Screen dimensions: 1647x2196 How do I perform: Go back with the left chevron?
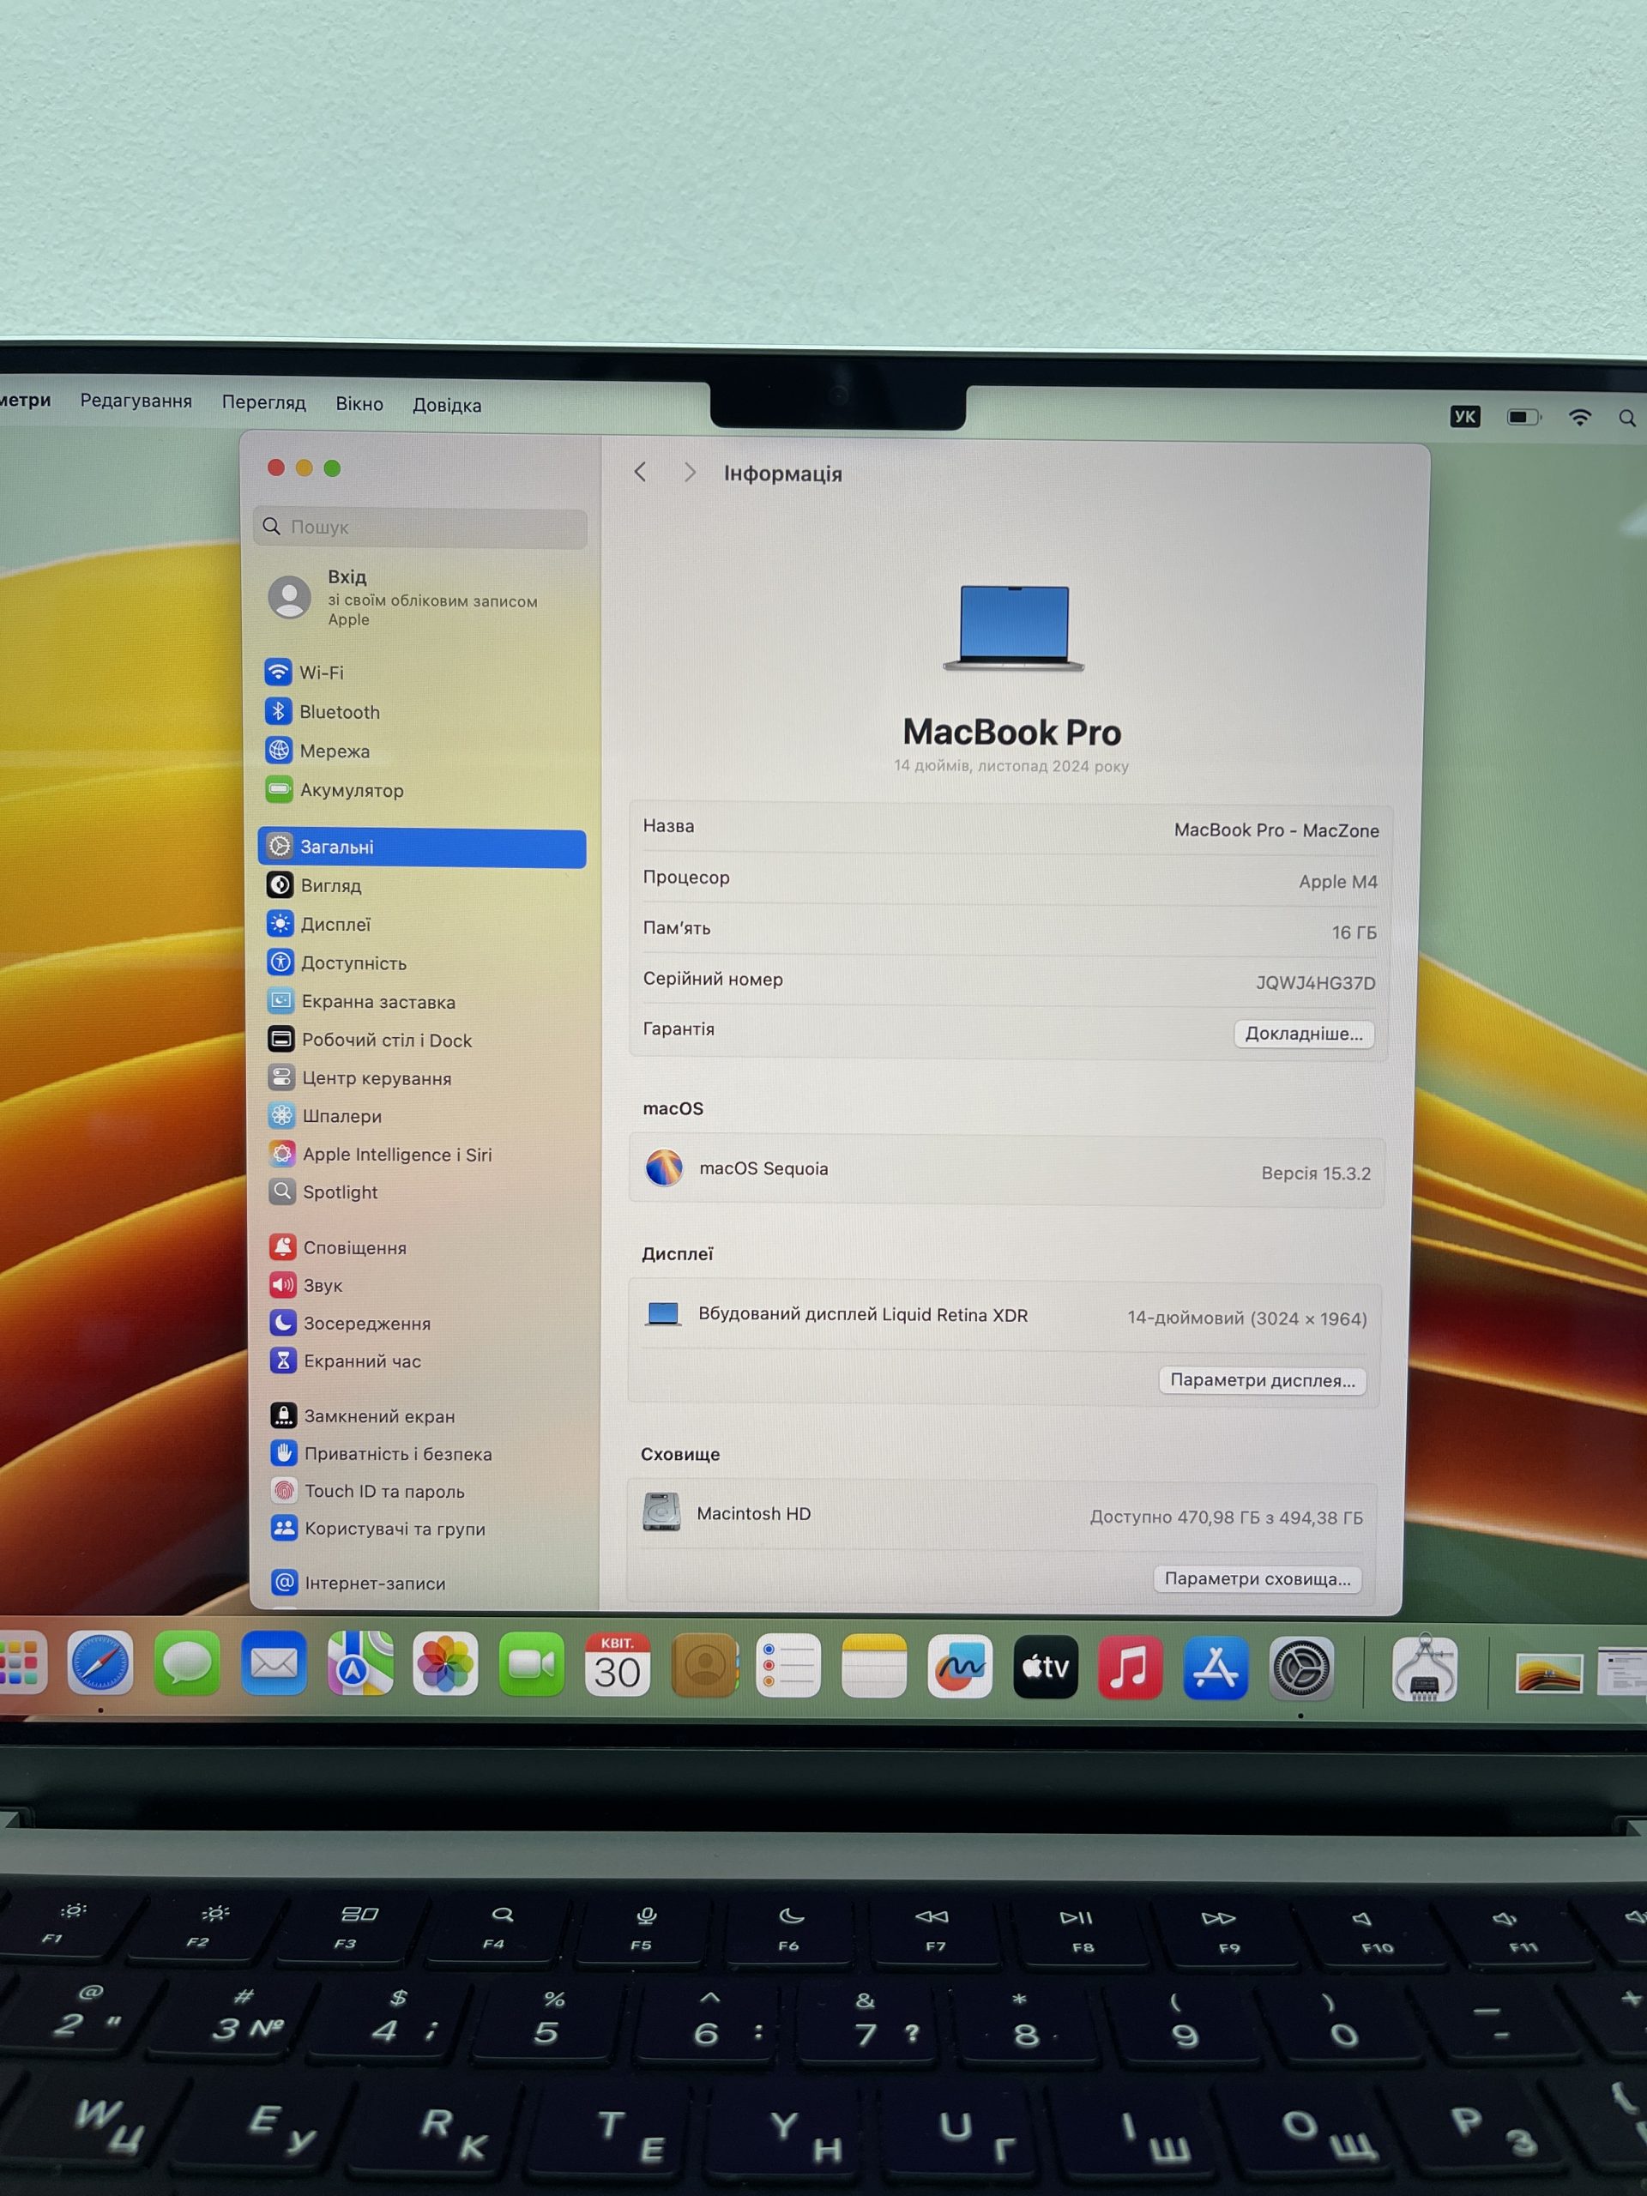640,473
